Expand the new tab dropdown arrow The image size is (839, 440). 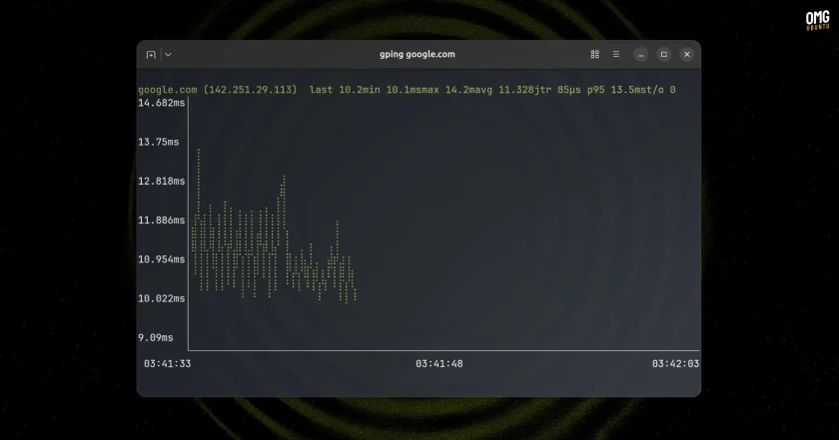pos(168,55)
